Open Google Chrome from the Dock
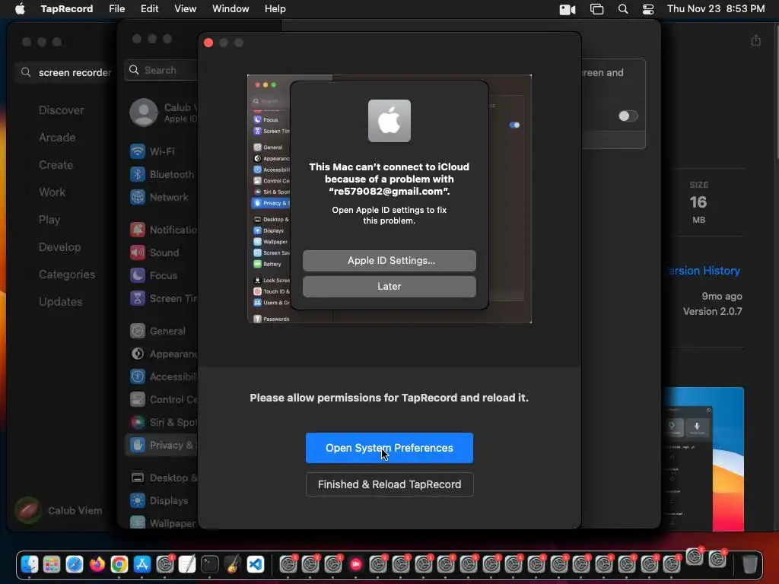Screen dimensions: 779x584 119,564
